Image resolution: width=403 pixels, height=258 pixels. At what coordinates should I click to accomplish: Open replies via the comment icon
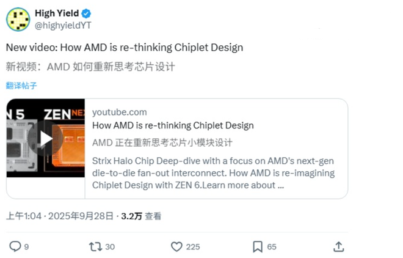pos(15,246)
